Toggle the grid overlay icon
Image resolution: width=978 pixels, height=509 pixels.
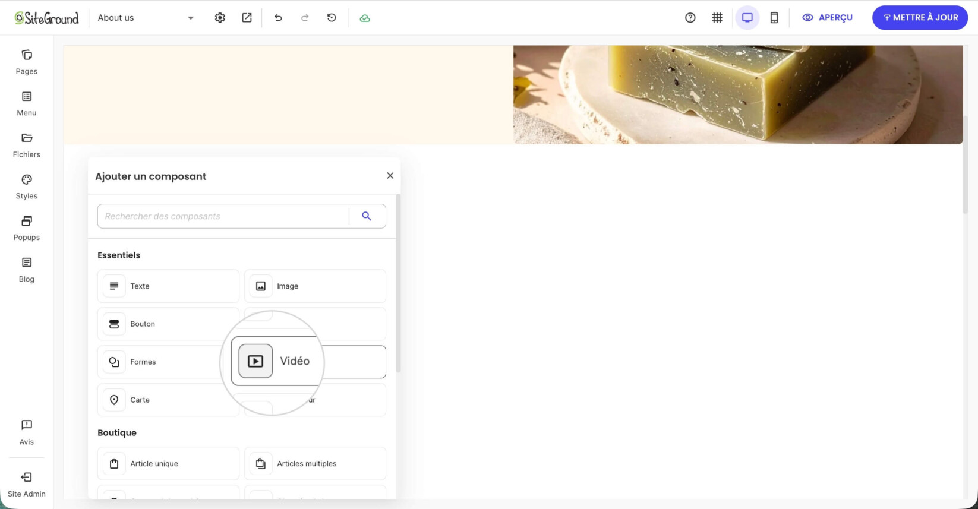717,18
